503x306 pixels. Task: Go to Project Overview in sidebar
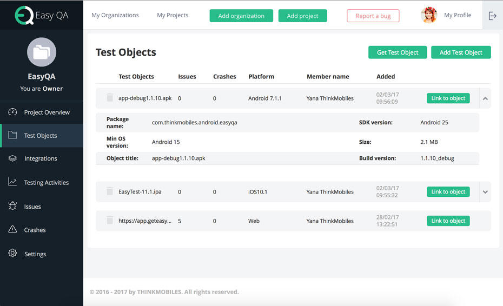47,112
